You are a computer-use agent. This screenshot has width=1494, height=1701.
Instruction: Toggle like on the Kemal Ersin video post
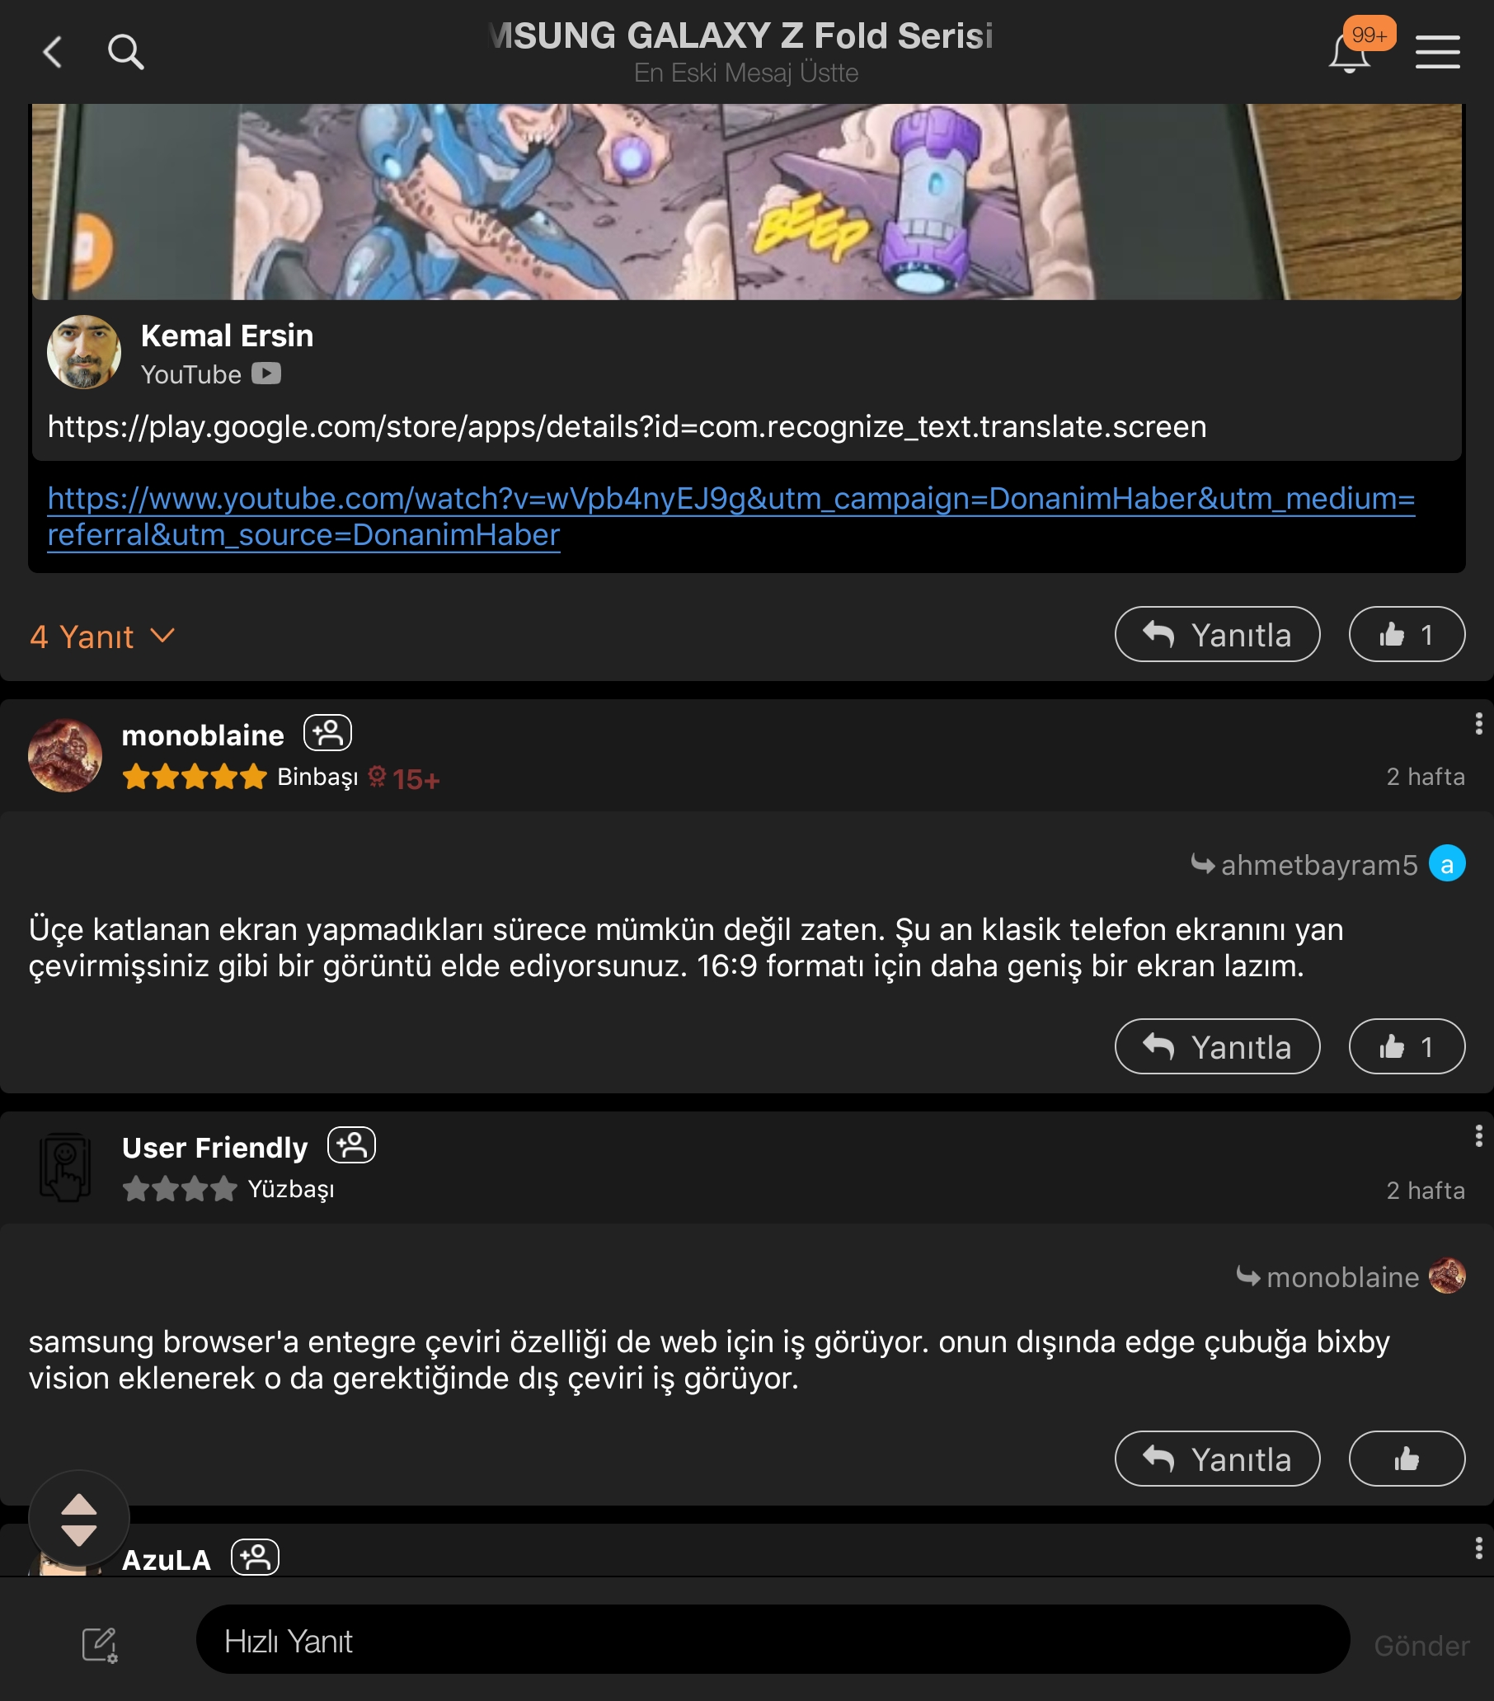1407,634
